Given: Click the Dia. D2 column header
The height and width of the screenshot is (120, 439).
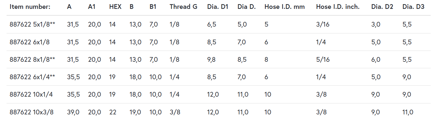Looking at the screenshot, I should pyautogui.click(x=382, y=7).
